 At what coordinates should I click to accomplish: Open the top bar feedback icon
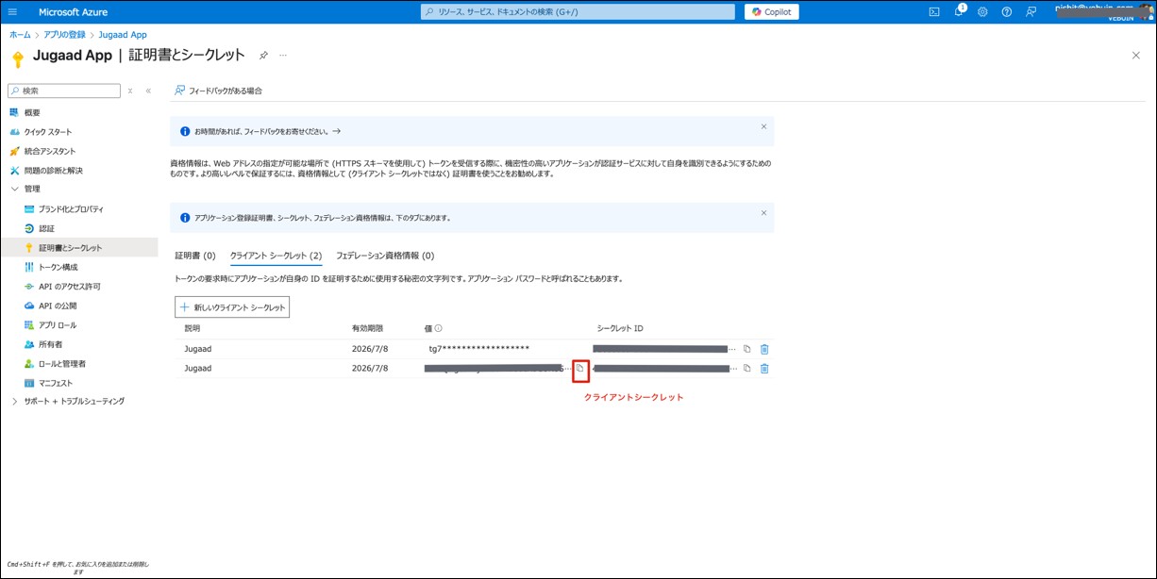(x=1031, y=11)
